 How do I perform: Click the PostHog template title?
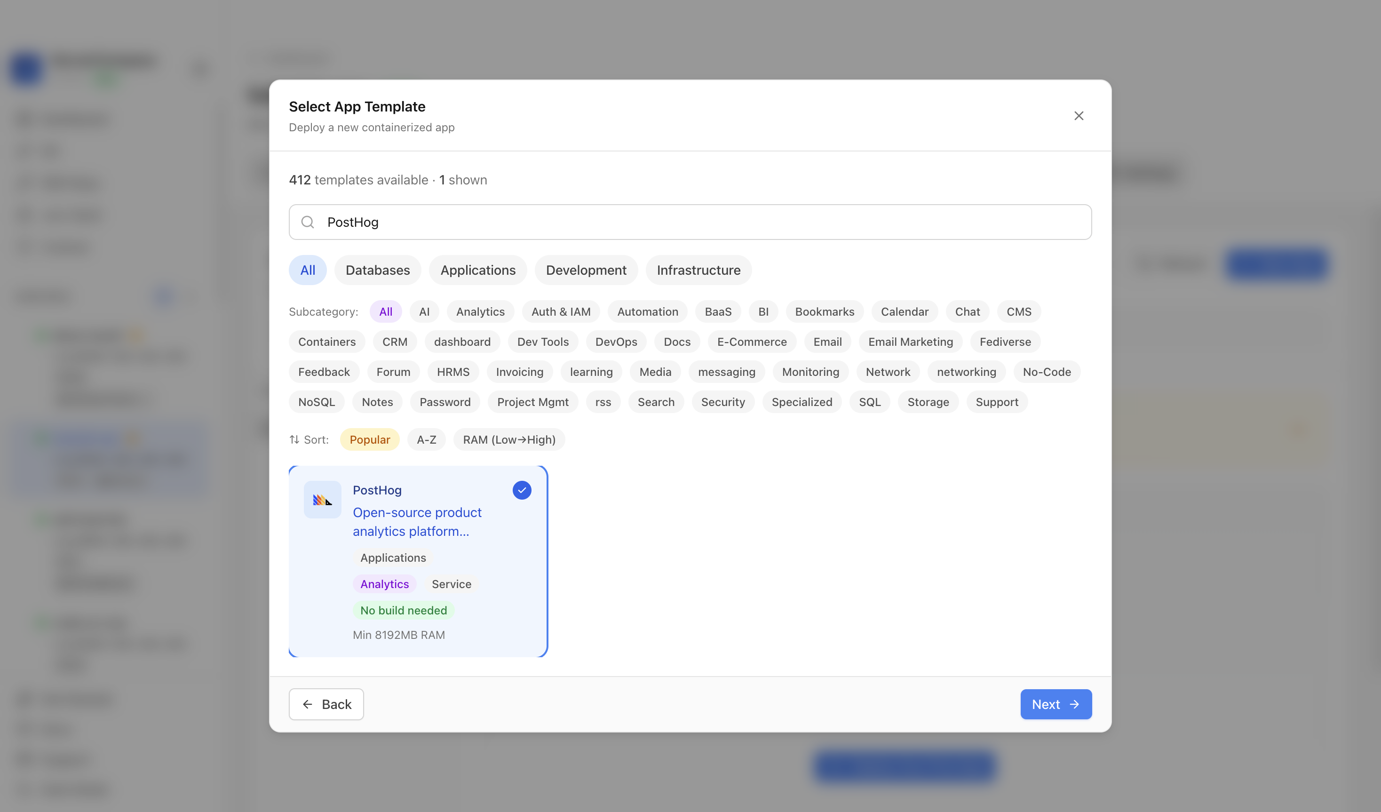[x=377, y=490]
